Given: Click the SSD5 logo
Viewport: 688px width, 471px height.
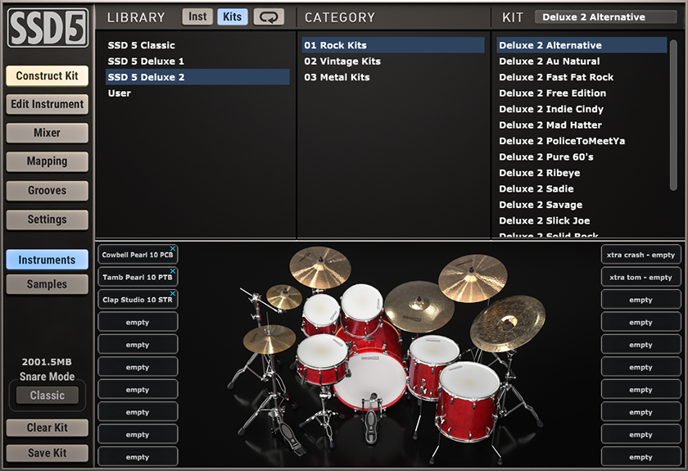Looking at the screenshot, I should 48,29.
